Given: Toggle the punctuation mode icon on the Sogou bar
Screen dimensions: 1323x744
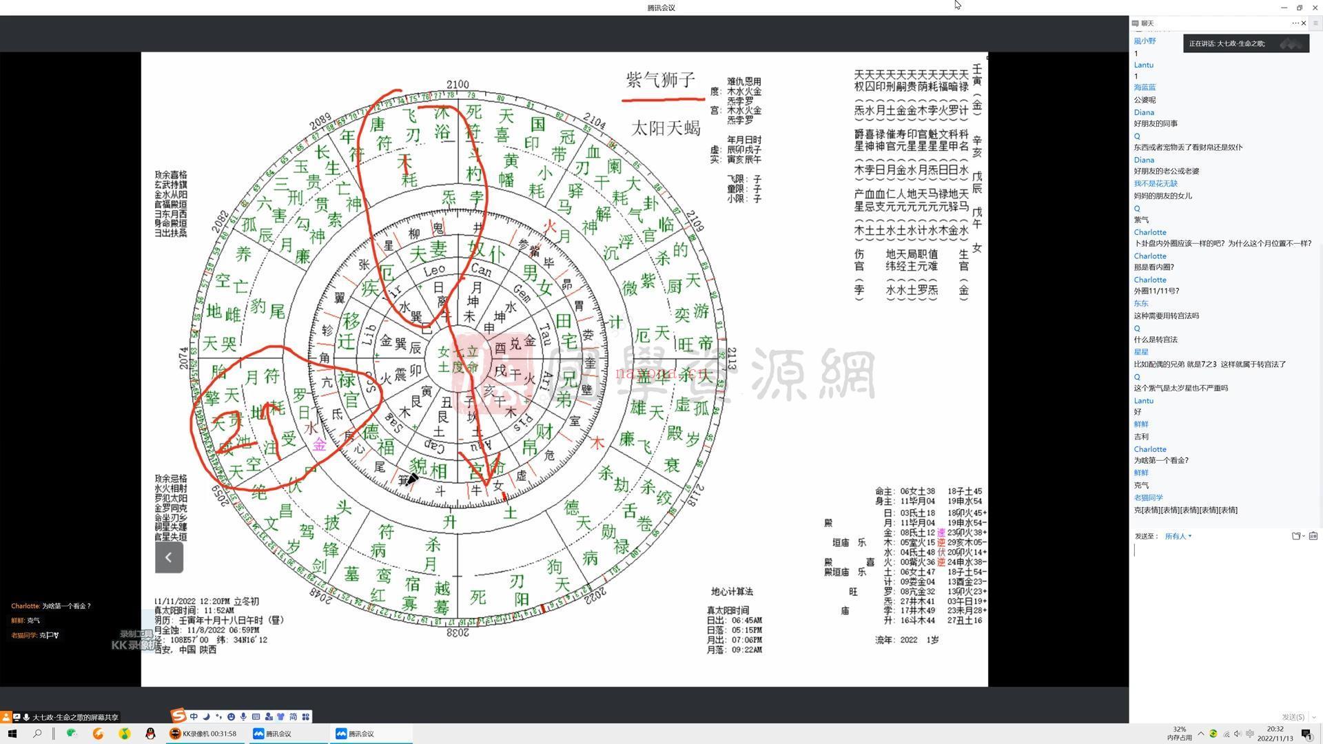Looking at the screenshot, I should click(218, 716).
